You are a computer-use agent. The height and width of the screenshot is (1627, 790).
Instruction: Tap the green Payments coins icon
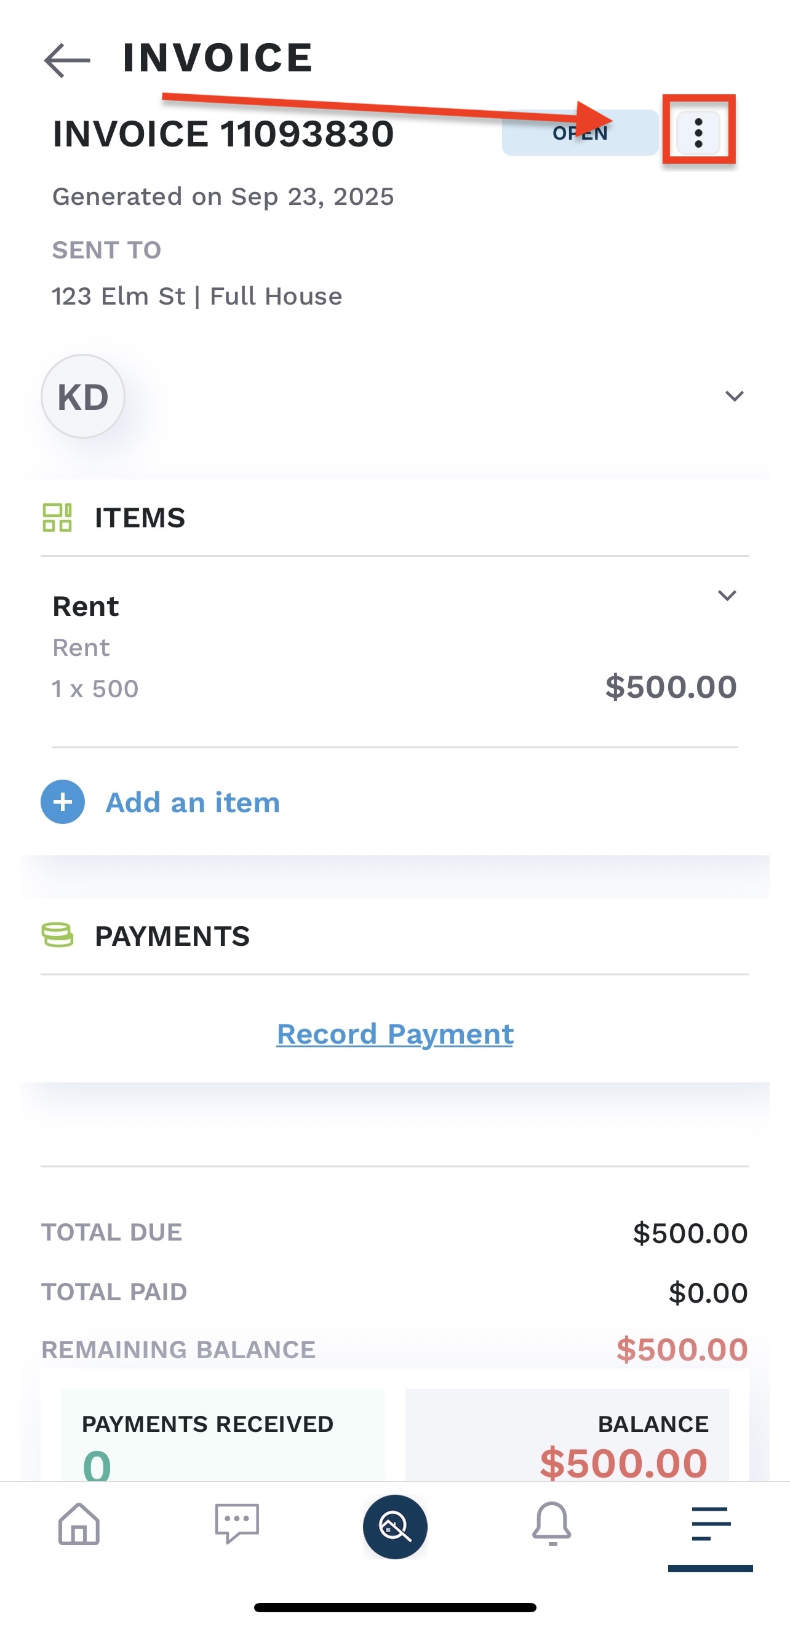coord(57,935)
